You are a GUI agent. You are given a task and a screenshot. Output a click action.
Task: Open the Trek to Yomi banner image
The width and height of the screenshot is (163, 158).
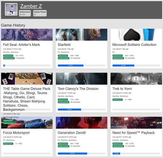136,78
